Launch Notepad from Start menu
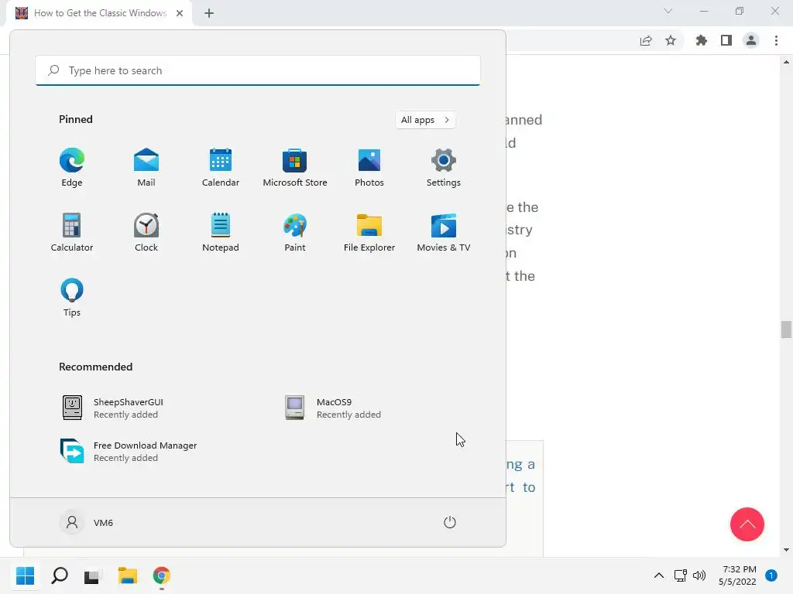793x594 pixels. click(x=221, y=232)
